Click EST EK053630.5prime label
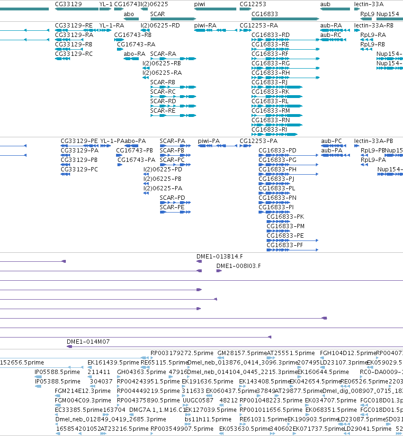Screen dimensions: 403x436 [x=245, y=428]
